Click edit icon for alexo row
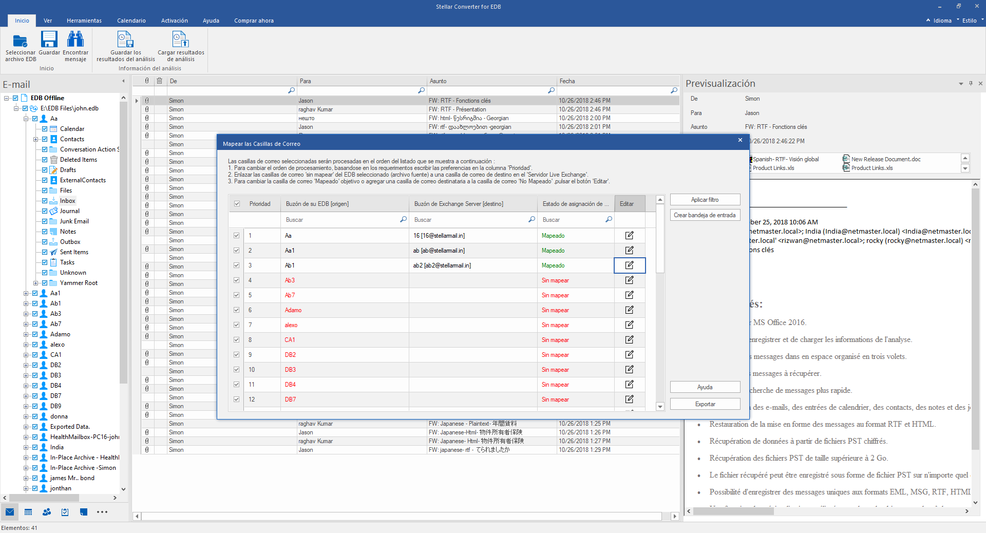Image resolution: width=986 pixels, height=533 pixels. click(629, 325)
